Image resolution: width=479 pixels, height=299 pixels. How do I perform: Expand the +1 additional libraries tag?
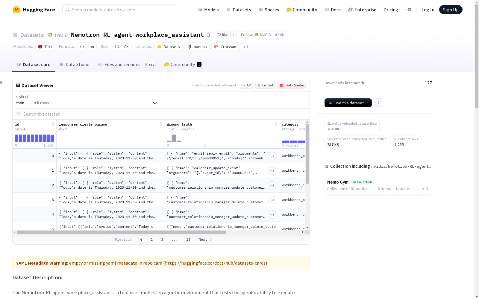pyautogui.click(x=246, y=47)
